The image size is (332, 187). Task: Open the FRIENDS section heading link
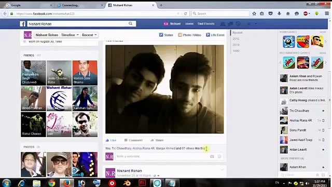click(x=29, y=56)
